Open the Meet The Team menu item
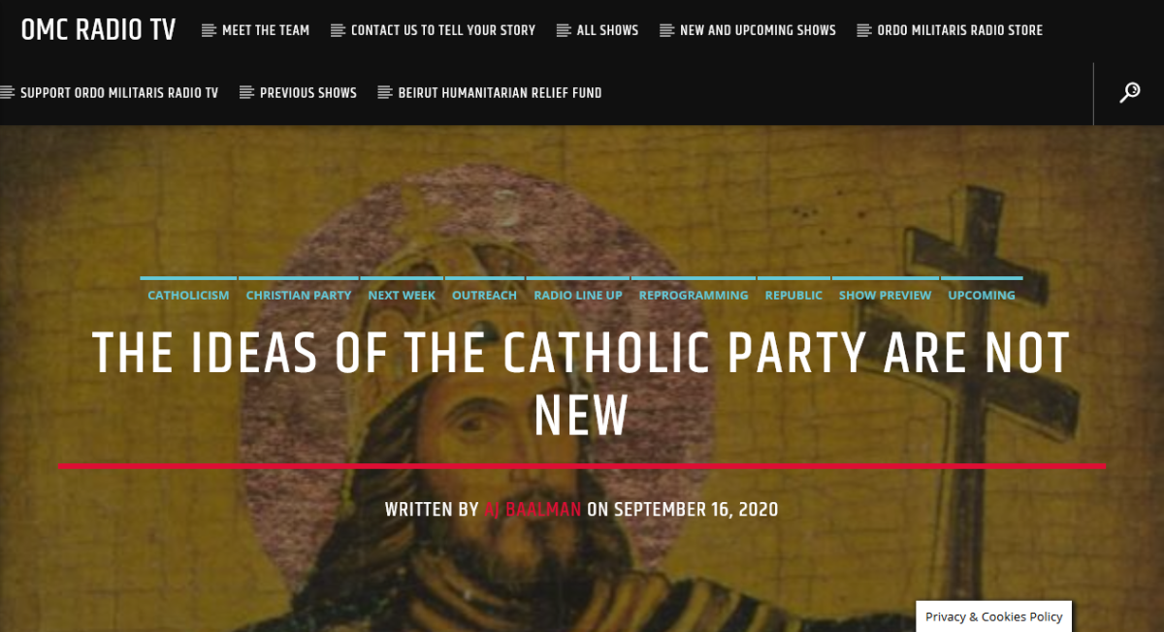The height and width of the screenshot is (632, 1164). click(x=266, y=30)
